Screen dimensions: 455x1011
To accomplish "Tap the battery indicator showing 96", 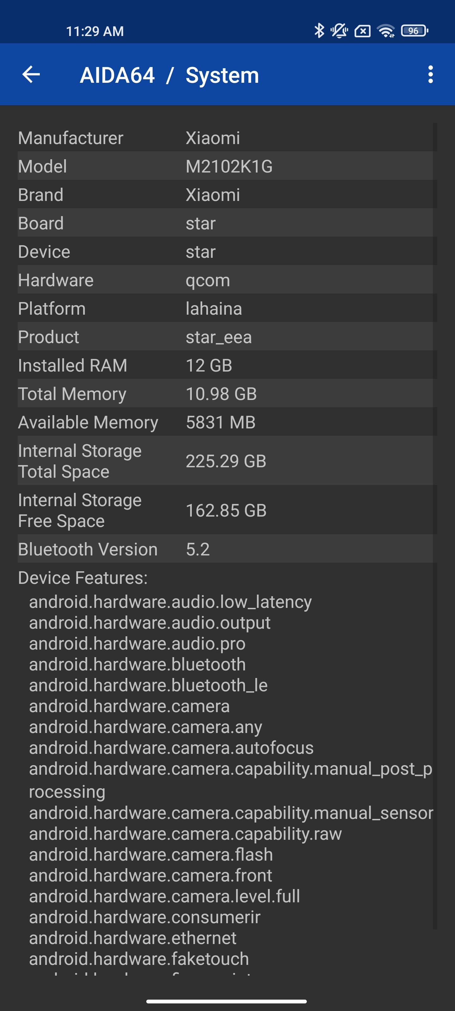I will pos(414,31).
